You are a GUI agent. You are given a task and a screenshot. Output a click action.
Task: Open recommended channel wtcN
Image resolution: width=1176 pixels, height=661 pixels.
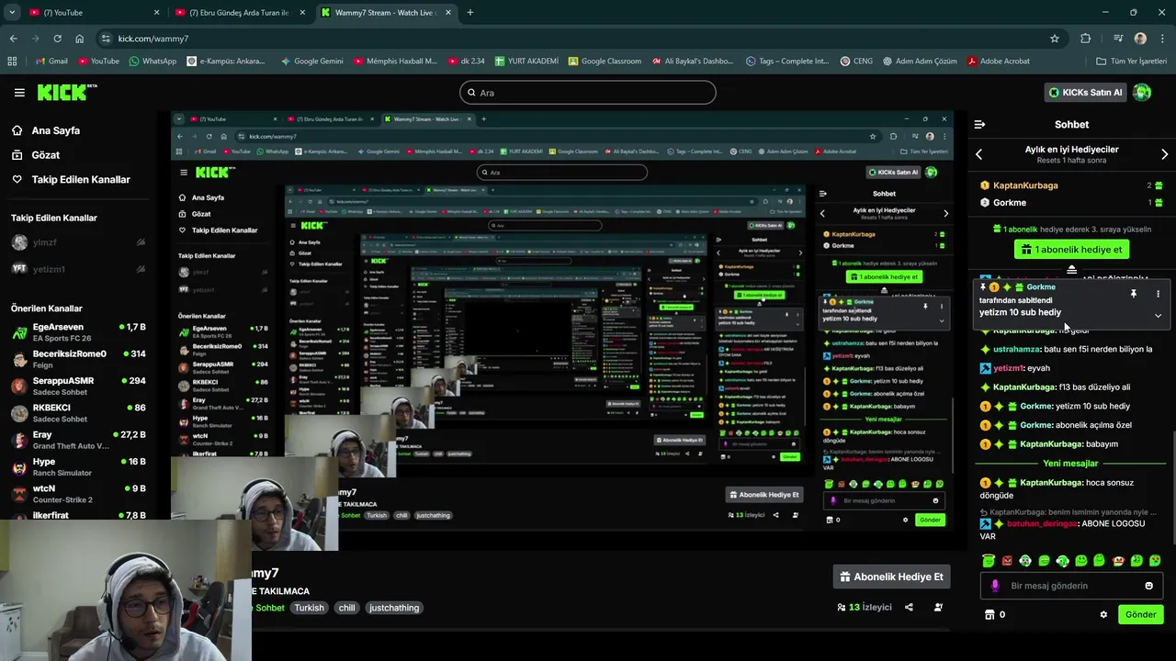(78, 493)
